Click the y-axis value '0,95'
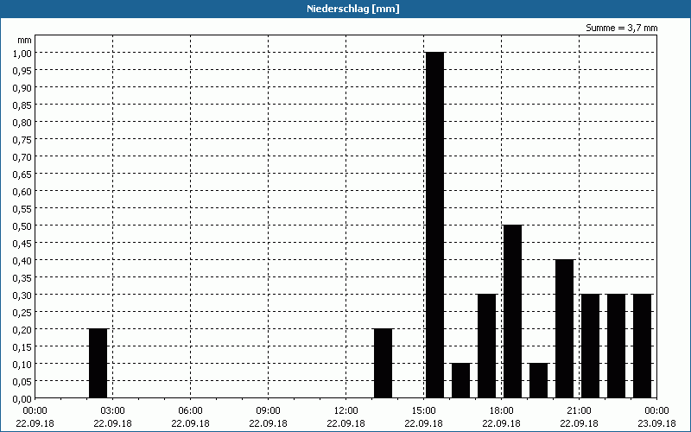This screenshot has height=432, width=691. point(22,70)
